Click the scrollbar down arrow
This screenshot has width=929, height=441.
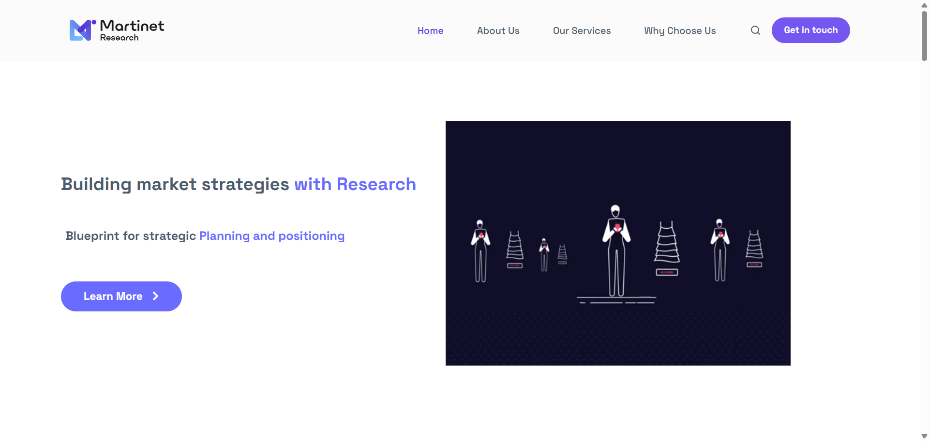(924, 436)
